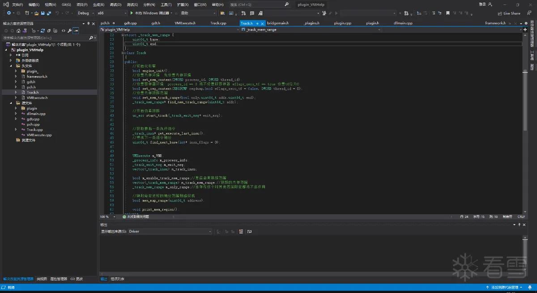537x293 pixels.
Task: Switch to the Track.cpp editor tab
Action: pyautogui.click(x=218, y=23)
